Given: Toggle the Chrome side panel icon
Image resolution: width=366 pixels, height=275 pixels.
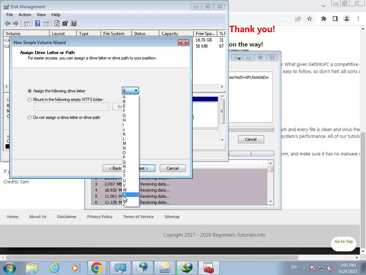Looking at the screenshot, I should tap(335, 19).
